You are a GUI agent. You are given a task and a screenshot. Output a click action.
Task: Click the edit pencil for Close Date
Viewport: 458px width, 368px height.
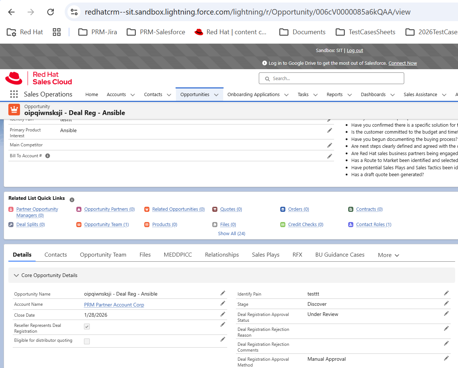pyautogui.click(x=223, y=314)
